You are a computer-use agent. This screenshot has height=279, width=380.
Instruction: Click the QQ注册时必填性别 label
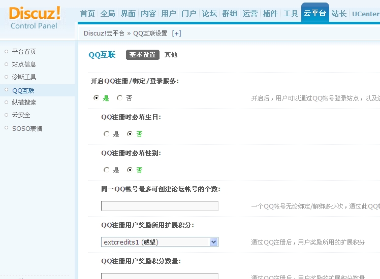click(131, 153)
